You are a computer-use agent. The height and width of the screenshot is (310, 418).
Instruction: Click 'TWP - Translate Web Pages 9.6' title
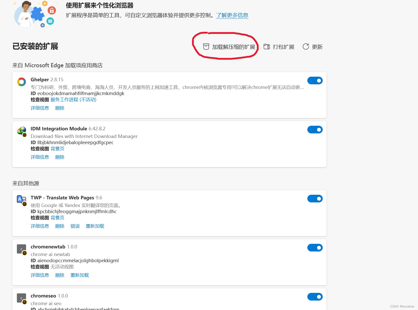pos(66,198)
